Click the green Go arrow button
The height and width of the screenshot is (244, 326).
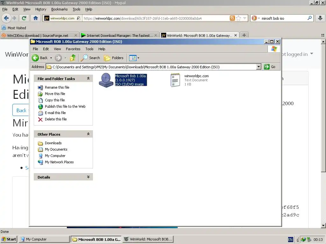[x=267, y=67]
